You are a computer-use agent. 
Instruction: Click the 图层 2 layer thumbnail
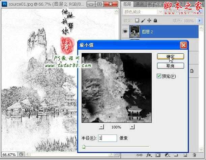(x=135, y=32)
